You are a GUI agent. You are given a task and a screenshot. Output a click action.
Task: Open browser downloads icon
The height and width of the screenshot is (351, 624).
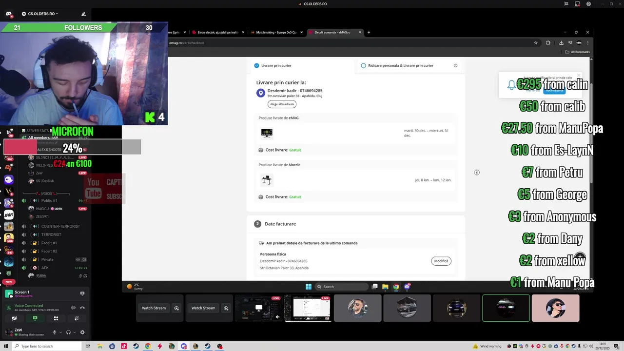point(561,43)
